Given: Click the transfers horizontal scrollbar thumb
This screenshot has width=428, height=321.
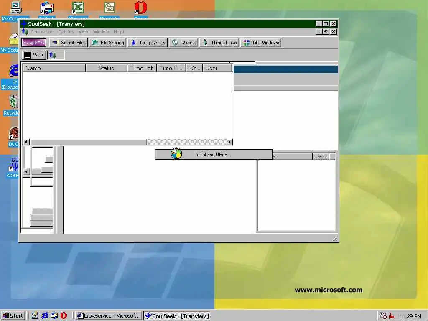Looking at the screenshot, I should coord(88,142).
